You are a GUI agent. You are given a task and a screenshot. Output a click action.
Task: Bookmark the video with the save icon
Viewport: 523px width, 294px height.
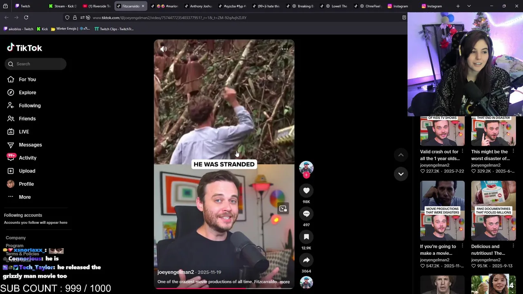[306, 237]
